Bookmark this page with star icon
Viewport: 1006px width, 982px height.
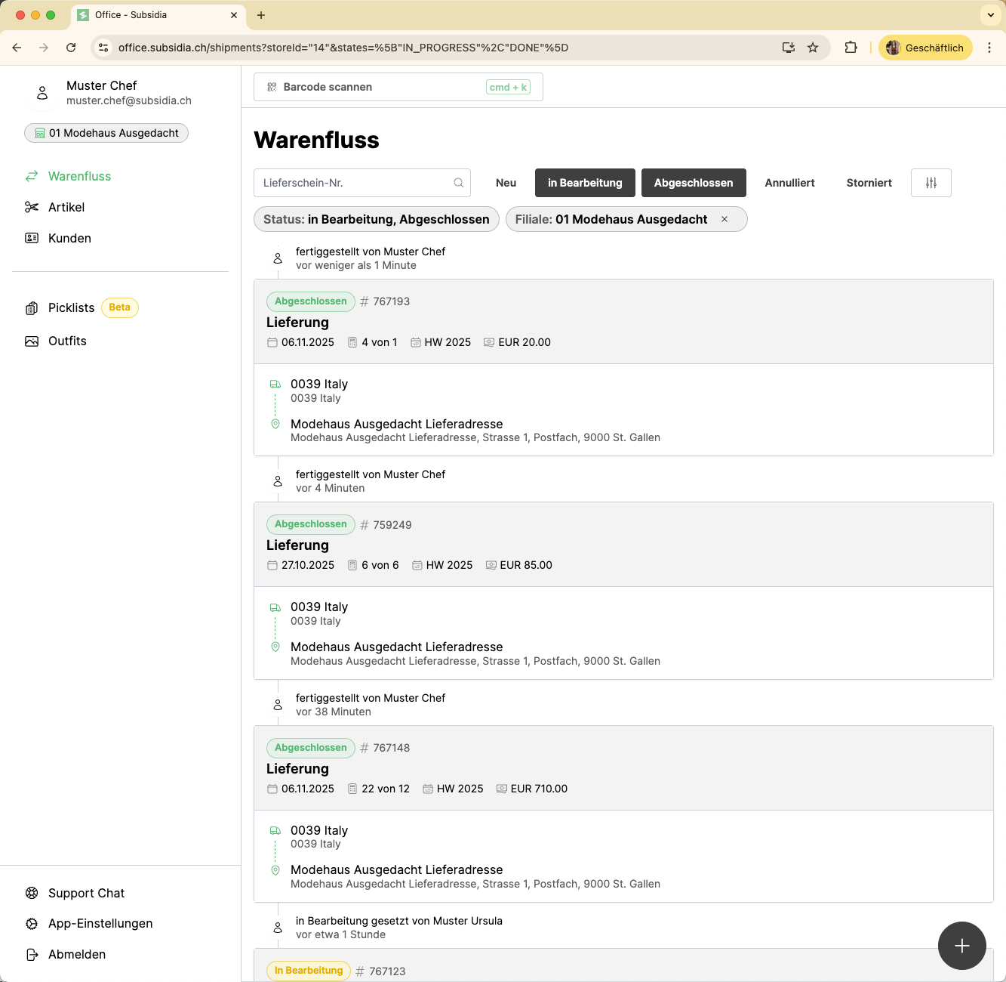pos(813,48)
